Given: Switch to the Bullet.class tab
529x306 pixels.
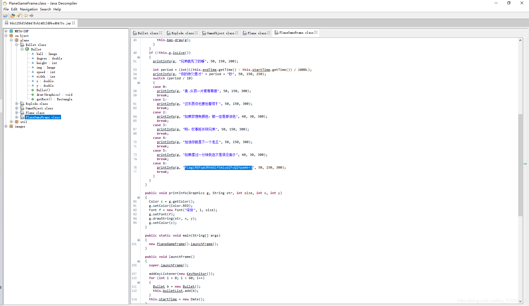Looking at the screenshot, I should (148, 33).
